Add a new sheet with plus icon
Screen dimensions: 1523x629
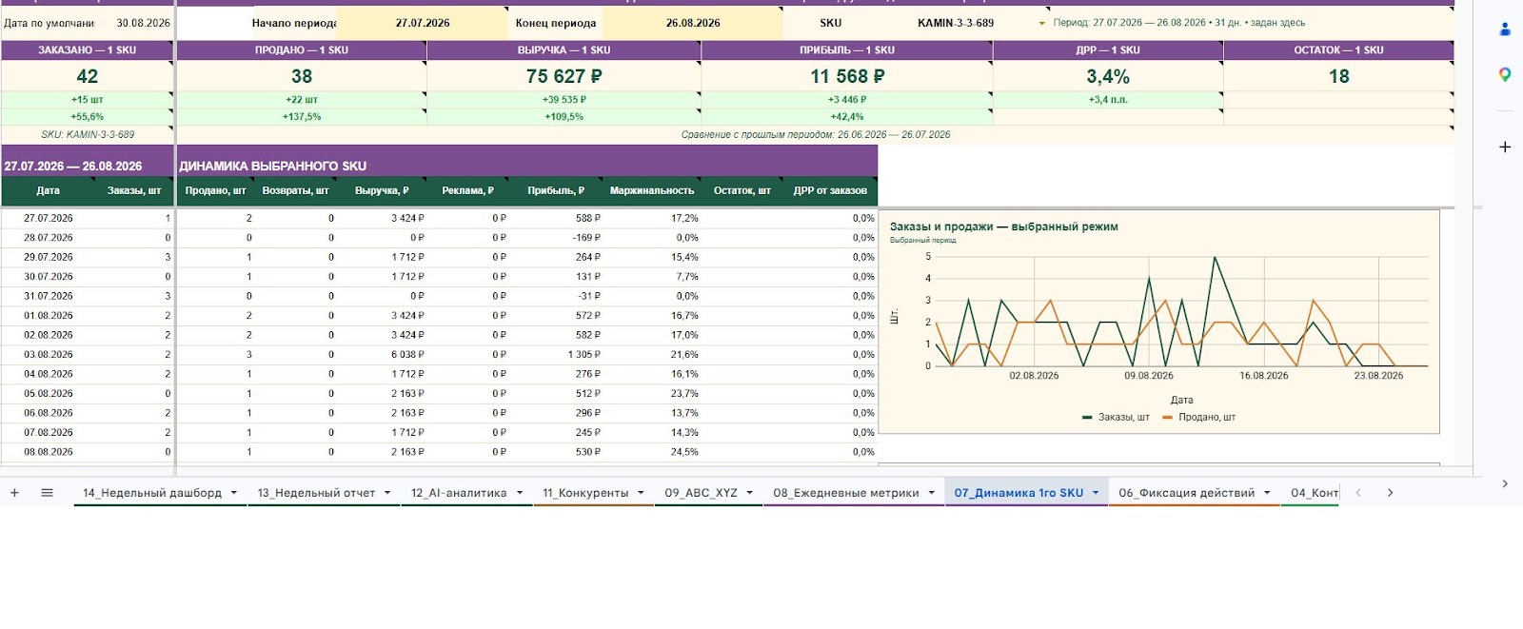click(14, 493)
